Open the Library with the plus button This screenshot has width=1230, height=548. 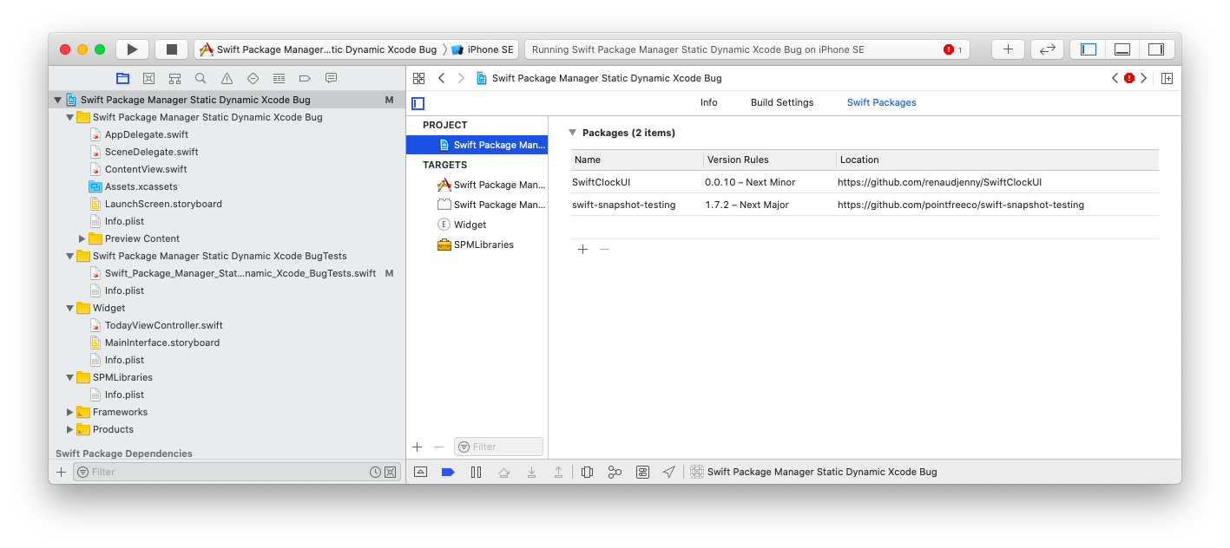[x=1008, y=49]
